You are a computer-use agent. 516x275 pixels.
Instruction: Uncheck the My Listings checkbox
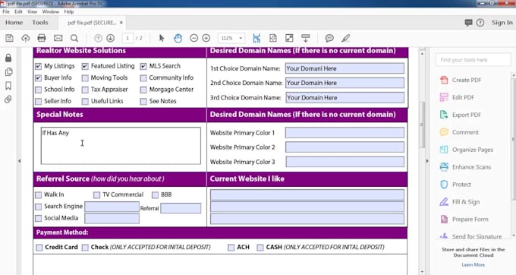coord(39,66)
